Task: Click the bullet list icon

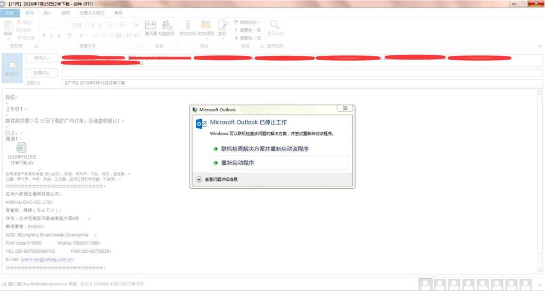Action: coord(111,25)
